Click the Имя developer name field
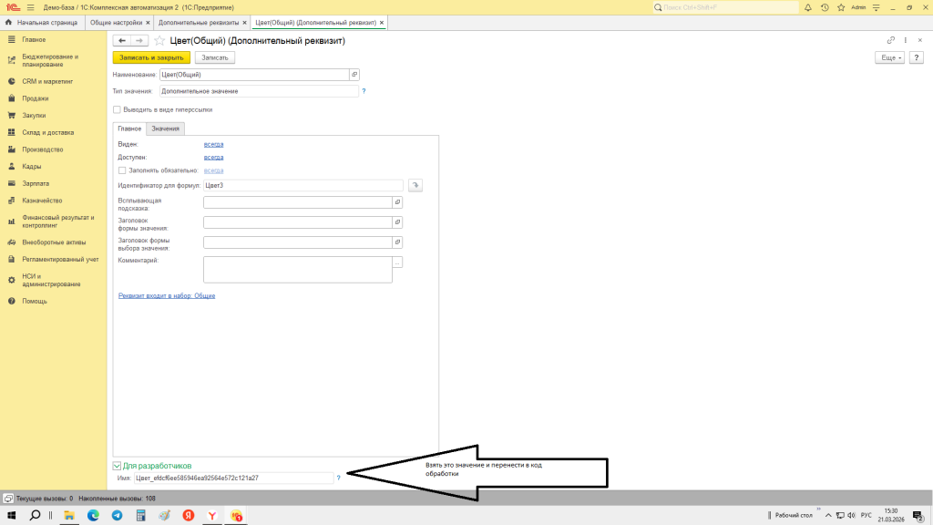933x525 pixels. tap(233, 478)
